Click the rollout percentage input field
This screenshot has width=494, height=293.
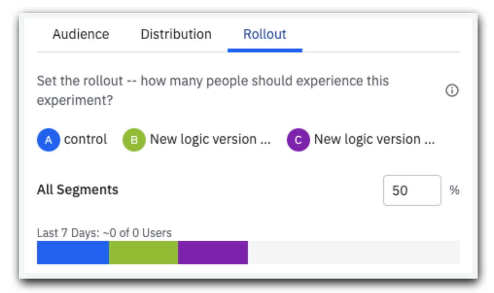point(412,190)
